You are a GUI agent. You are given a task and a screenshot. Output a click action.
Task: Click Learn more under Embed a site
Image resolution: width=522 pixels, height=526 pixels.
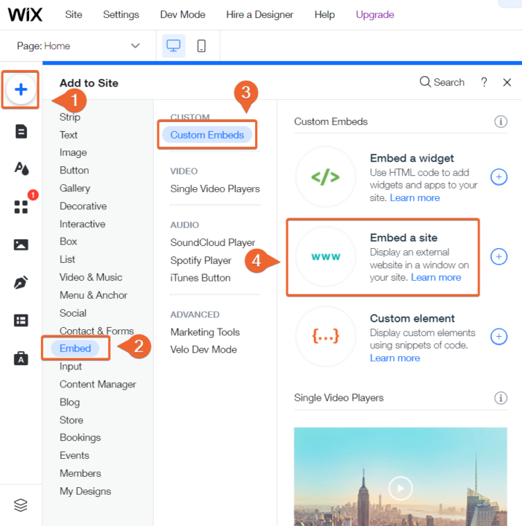pos(436,277)
